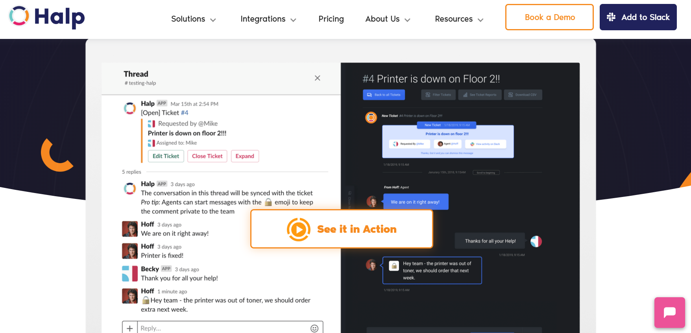Click the Close Ticket button
This screenshot has width=691, height=333.
207,156
